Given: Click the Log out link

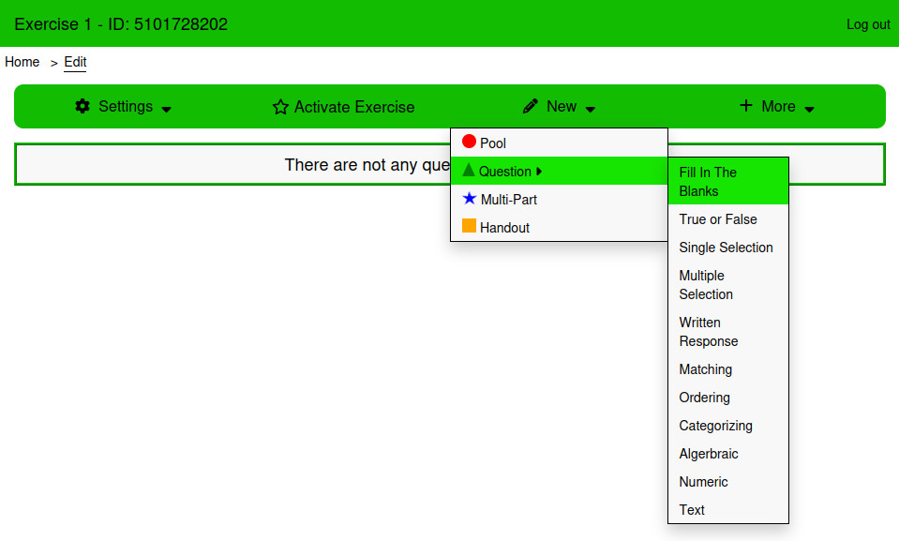Looking at the screenshot, I should (x=868, y=24).
